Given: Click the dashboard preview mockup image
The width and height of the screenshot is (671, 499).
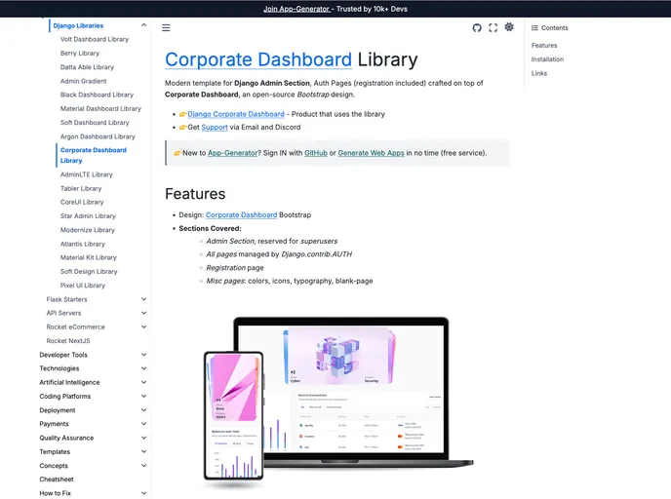Looking at the screenshot, I should tap(338, 403).
